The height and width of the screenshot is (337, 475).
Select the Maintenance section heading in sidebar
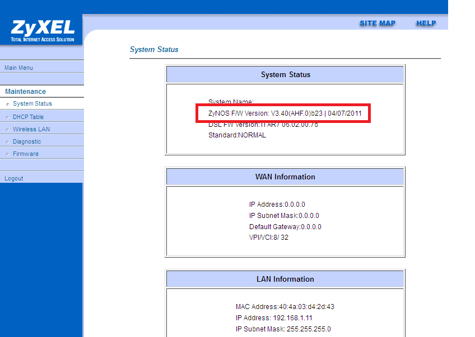pyautogui.click(x=25, y=92)
